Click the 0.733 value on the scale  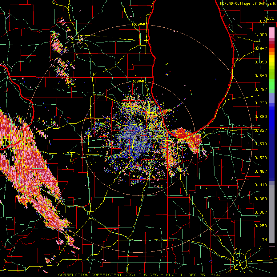tap(261, 103)
